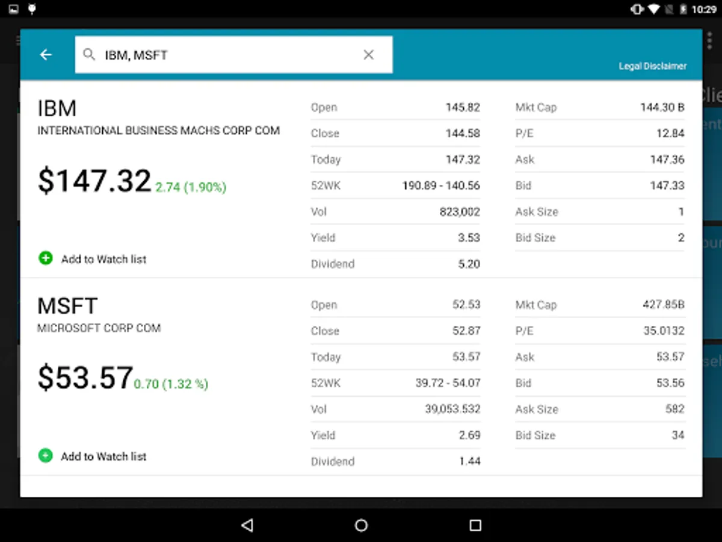Click IBM 52WK range 190.89 - 140.56
722x542 pixels.
(441, 185)
